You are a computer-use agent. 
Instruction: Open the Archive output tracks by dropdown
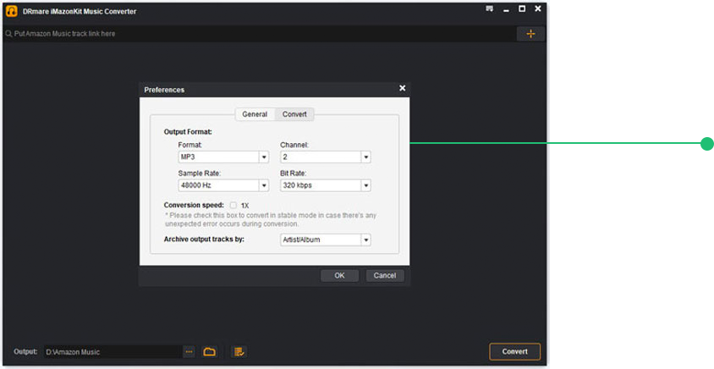[326, 240]
